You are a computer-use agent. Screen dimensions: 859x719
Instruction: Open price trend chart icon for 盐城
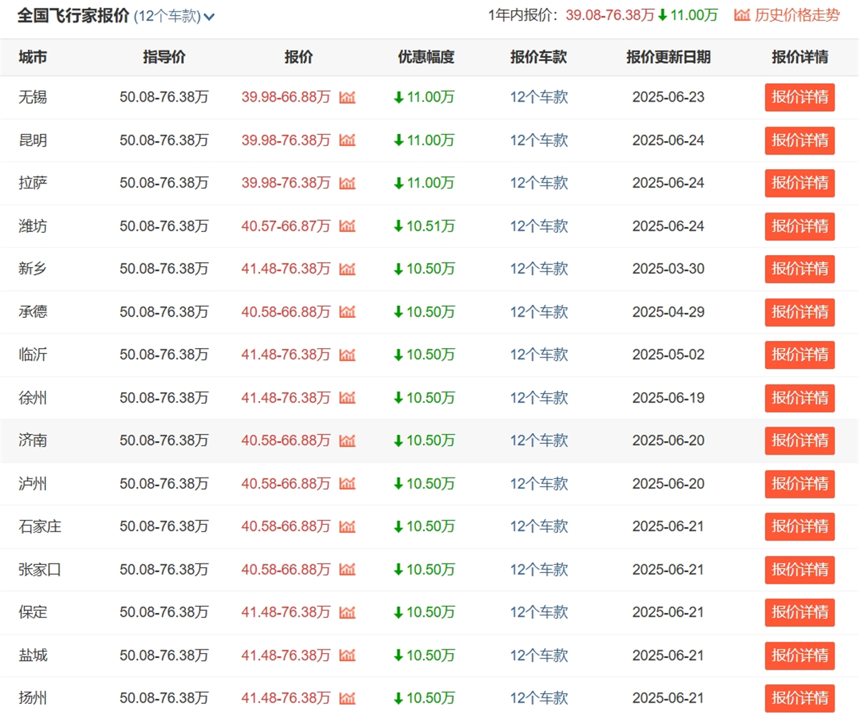tap(347, 656)
